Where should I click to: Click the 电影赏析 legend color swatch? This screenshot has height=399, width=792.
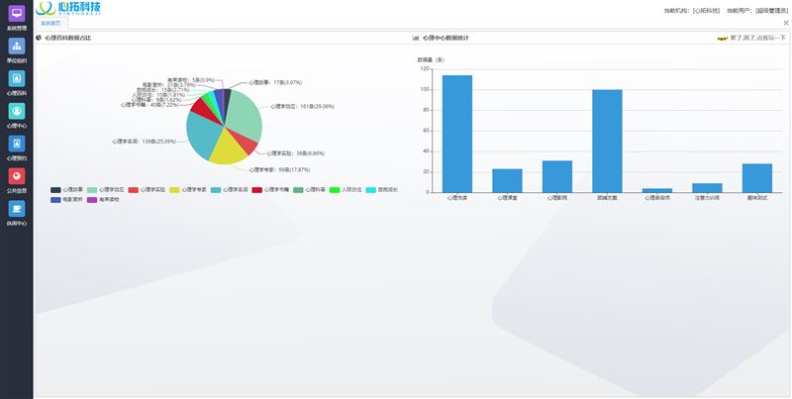(x=56, y=199)
